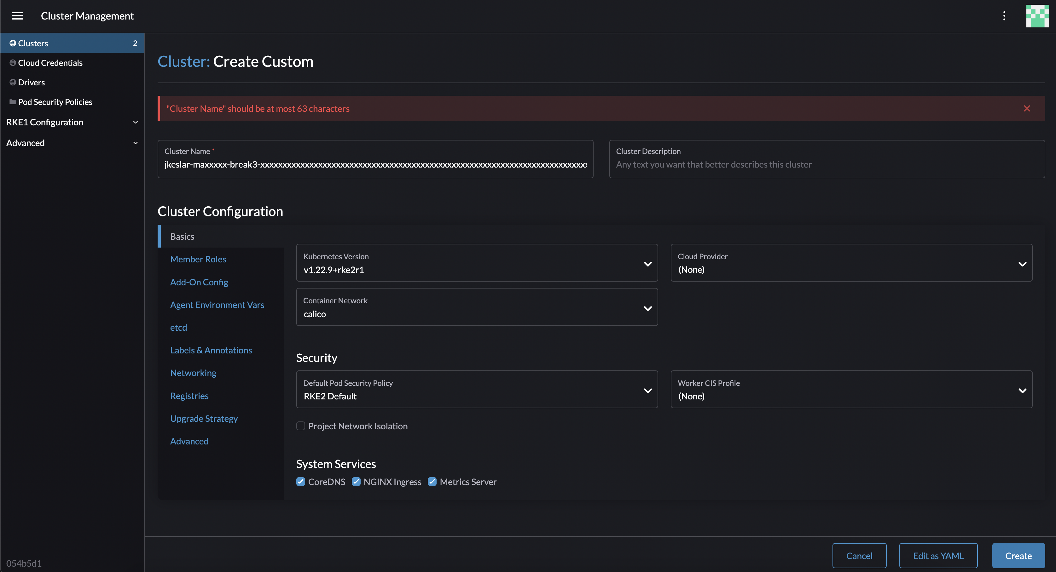Dismiss the cluster name error banner
The width and height of the screenshot is (1056, 572).
coord(1027,108)
